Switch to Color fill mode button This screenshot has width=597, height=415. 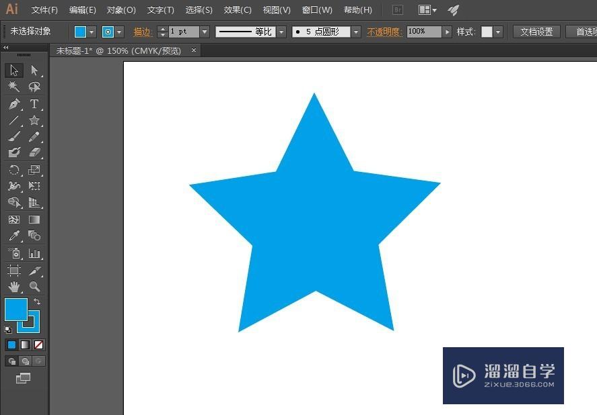click(x=12, y=345)
